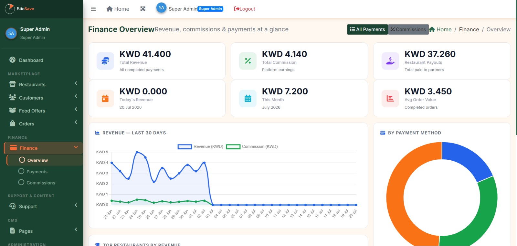Image resolution: width=517 pixels, height=246 pixels.
Task: Click the Finance credit card icon
Action: (x=13, y=148)
